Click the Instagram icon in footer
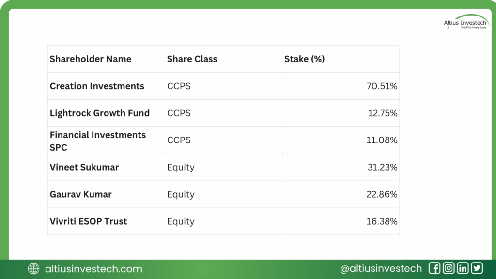The image size is (496, 279). (449, 268)
